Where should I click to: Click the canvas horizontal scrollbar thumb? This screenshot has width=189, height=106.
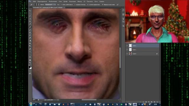(89, 100)
